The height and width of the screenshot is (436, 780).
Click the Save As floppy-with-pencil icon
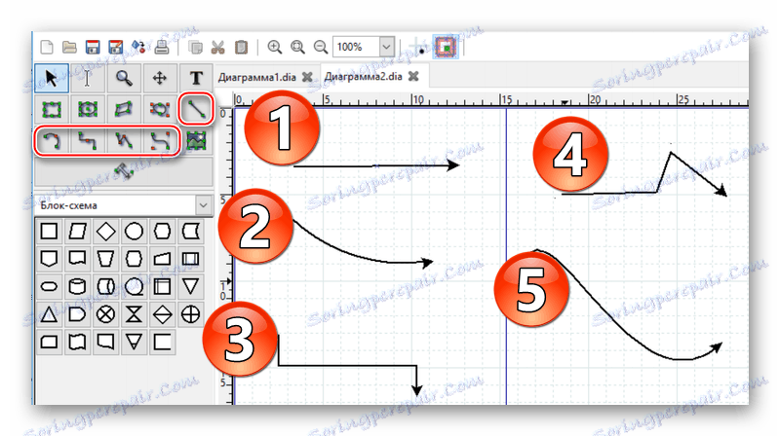point(115,47)
